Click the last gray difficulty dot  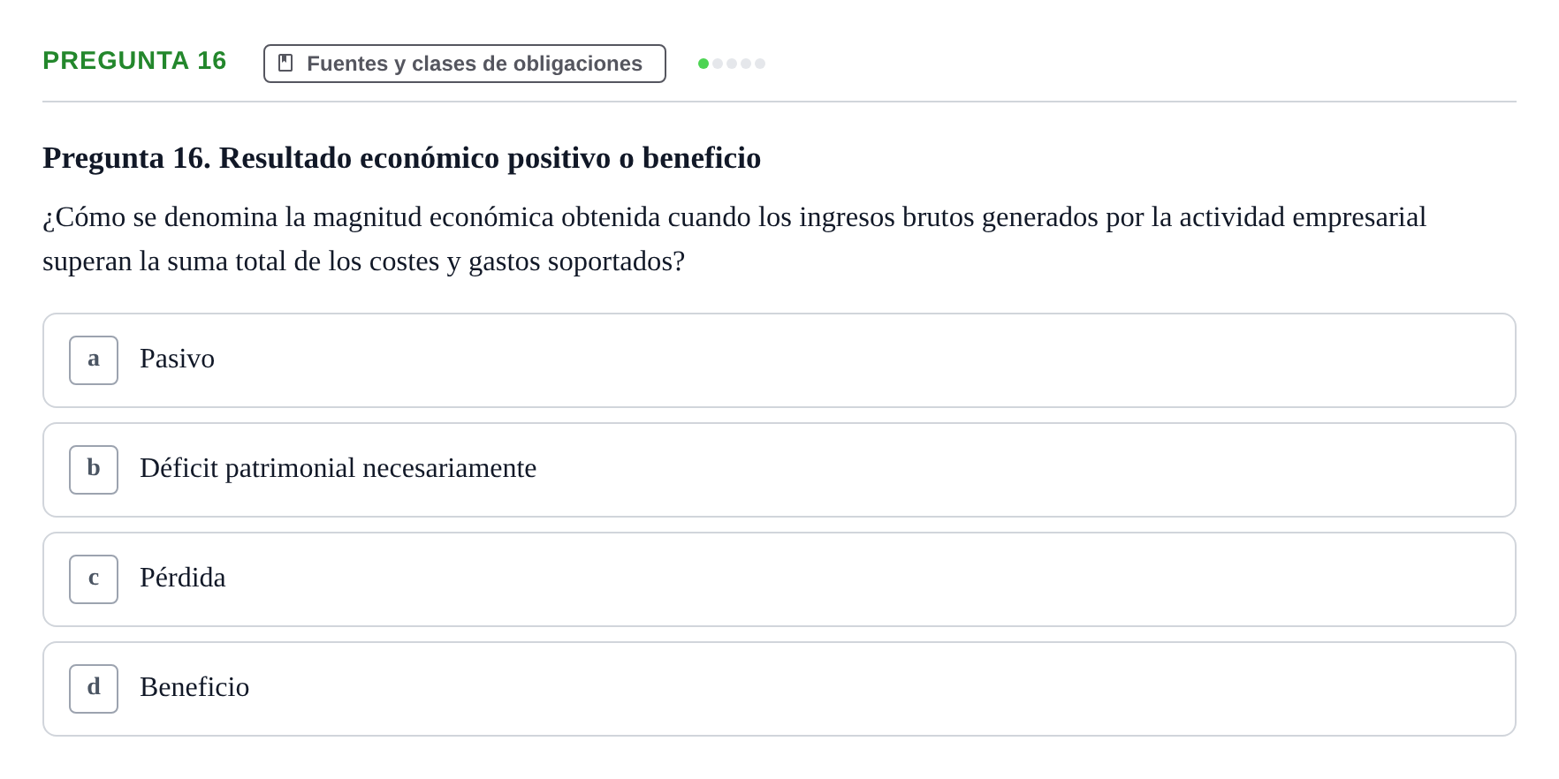(760, 64)
